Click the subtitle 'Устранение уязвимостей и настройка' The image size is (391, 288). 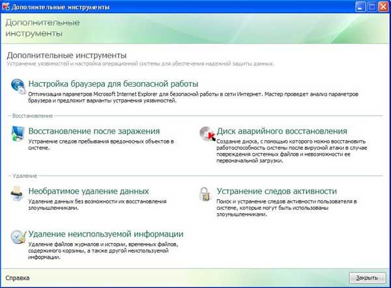140,64
